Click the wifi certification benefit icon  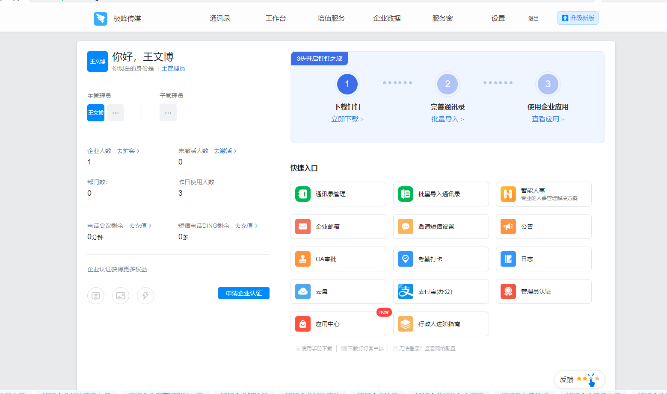(96, 296)
